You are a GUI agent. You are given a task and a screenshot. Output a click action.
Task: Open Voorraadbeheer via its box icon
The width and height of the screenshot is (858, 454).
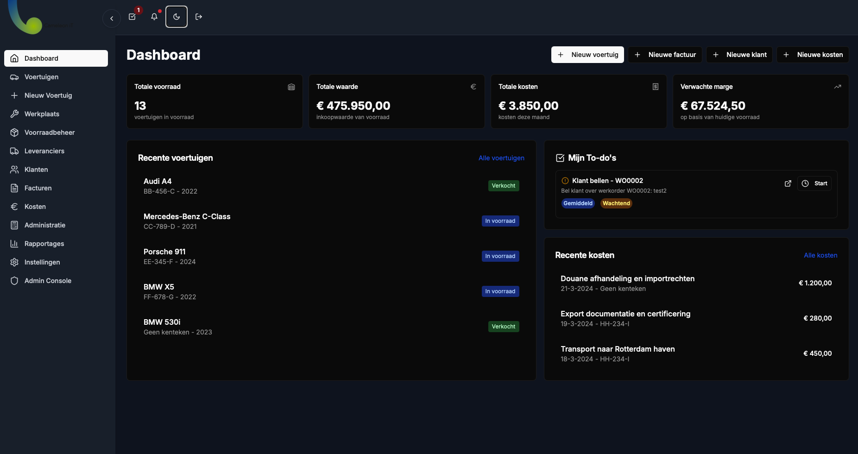14,132
